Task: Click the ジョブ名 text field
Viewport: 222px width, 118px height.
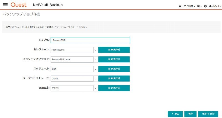Action: 90,40
